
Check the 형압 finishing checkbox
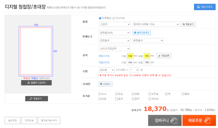tap(183, 94)
